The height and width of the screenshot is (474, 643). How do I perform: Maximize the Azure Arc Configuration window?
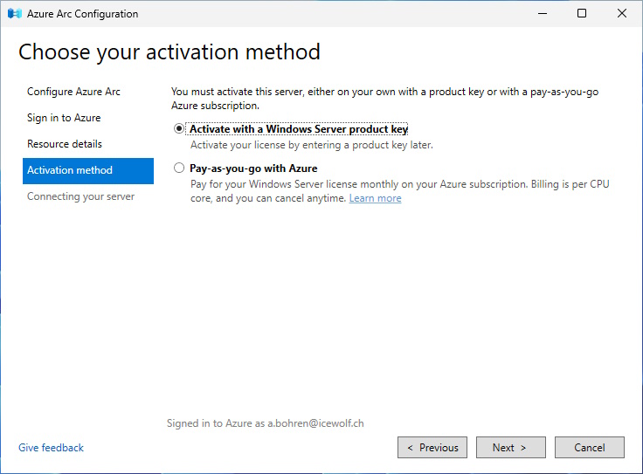point(582,13)
